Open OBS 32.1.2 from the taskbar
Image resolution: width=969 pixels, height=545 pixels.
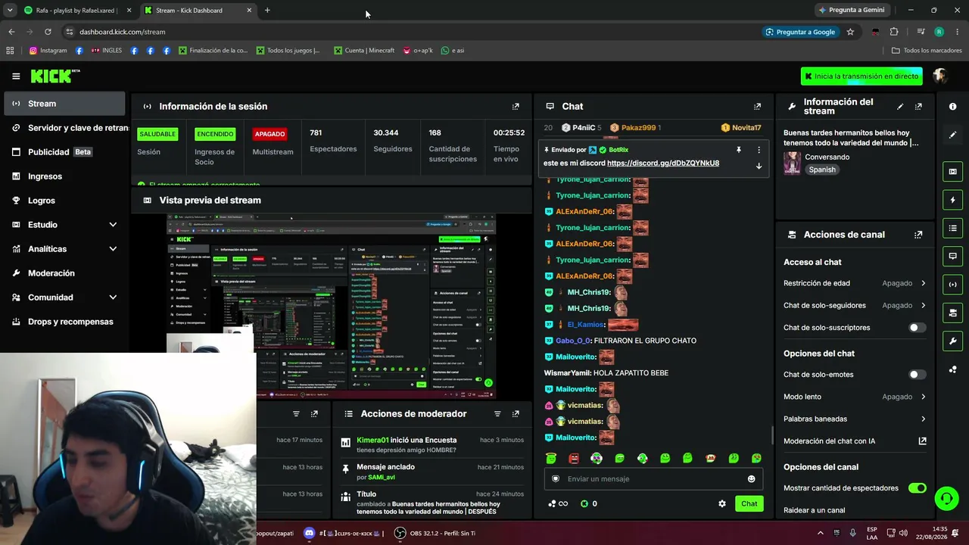click(x=435, y=533)
